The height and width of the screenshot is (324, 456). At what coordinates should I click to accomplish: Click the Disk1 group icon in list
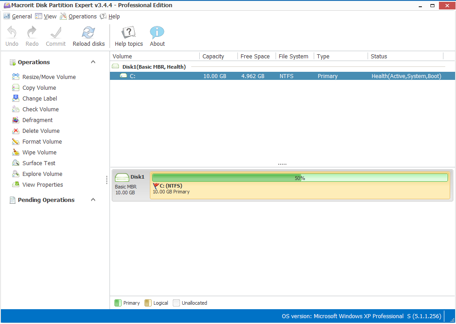point(115,66)
